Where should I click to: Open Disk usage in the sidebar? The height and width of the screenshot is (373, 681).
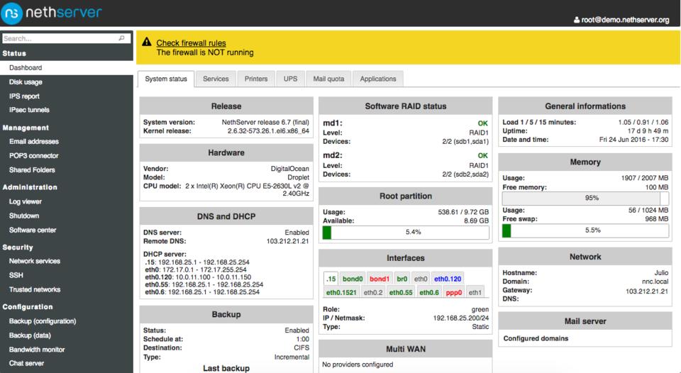click(25, 82)
